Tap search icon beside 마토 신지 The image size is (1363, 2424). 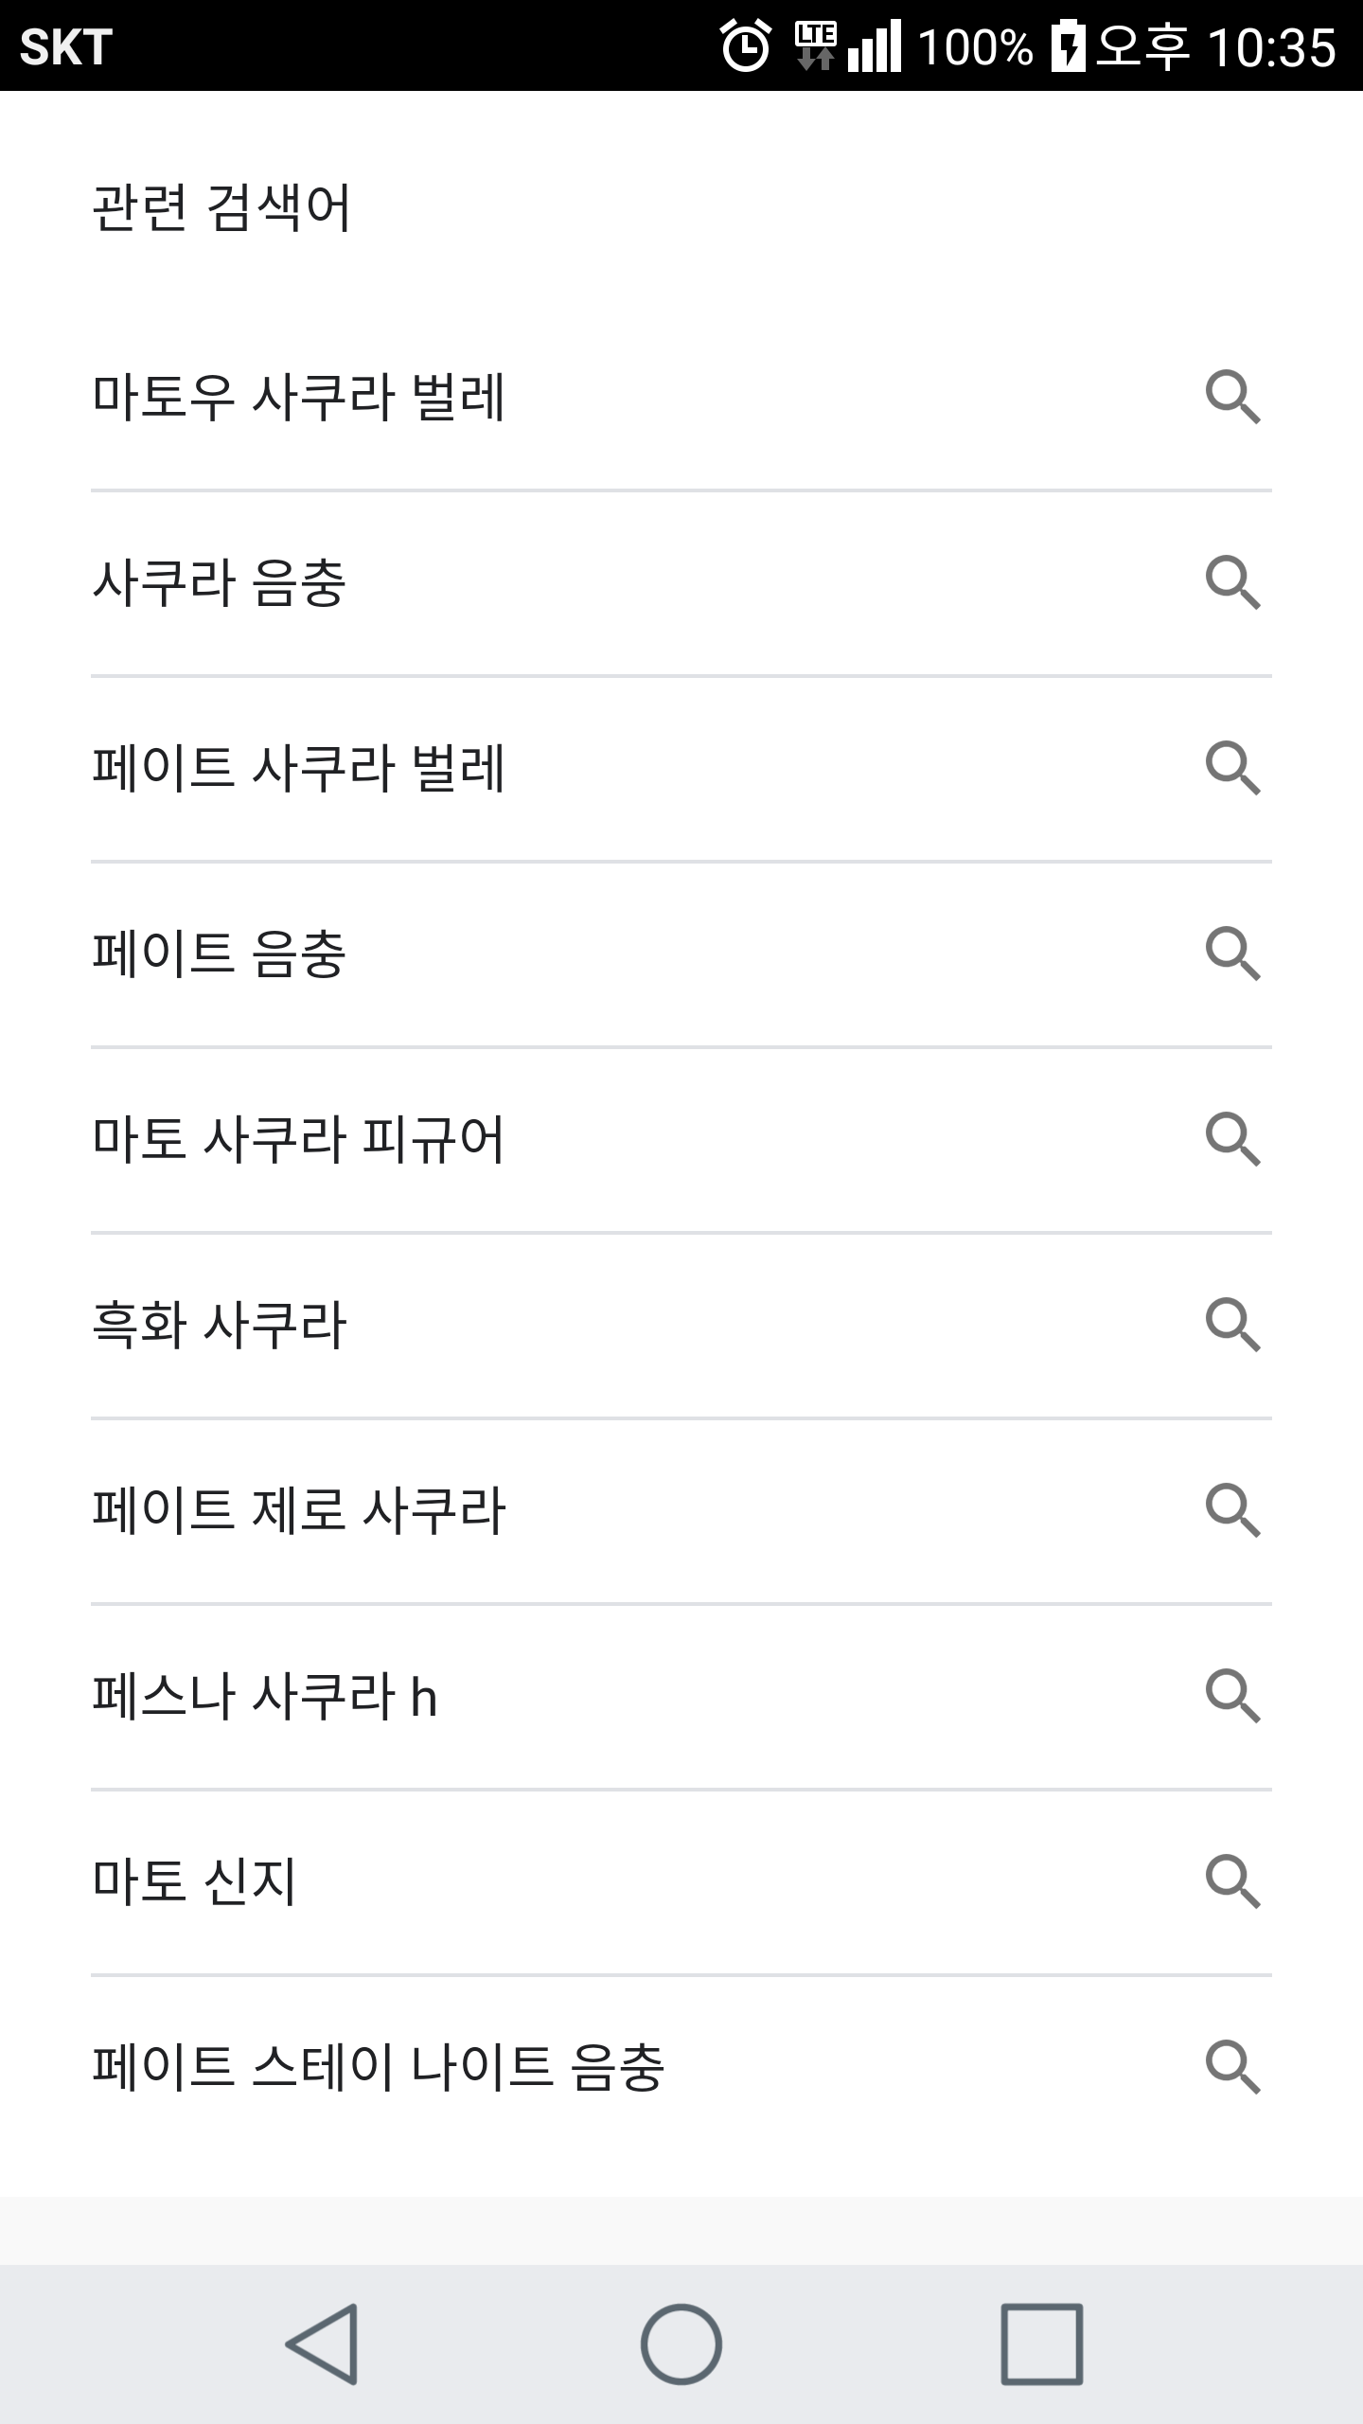coord(1232,1881)
